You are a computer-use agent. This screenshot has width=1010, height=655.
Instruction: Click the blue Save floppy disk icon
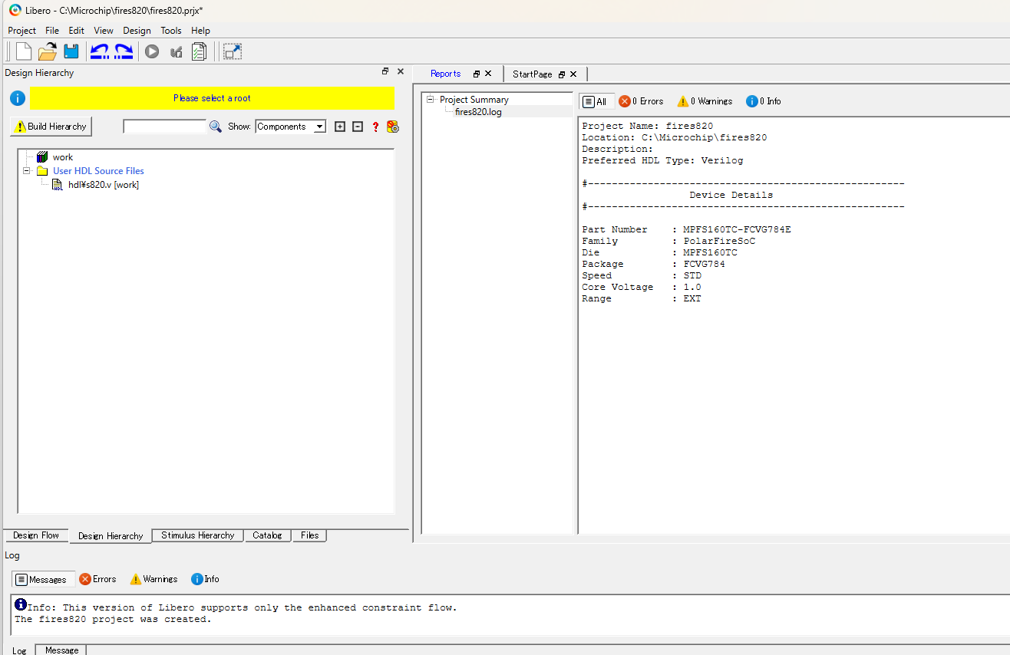pos(71,52)
